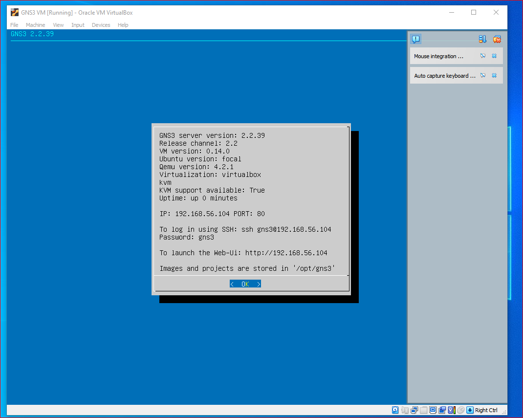
Task: Toggle the notification sort order control
Action: 483,39
